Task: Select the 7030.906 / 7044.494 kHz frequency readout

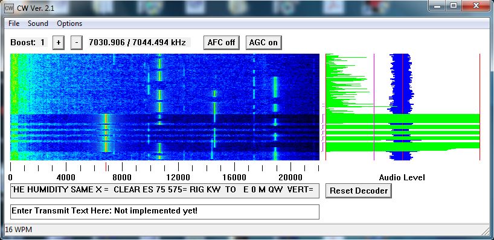Action: coord(137,42)
